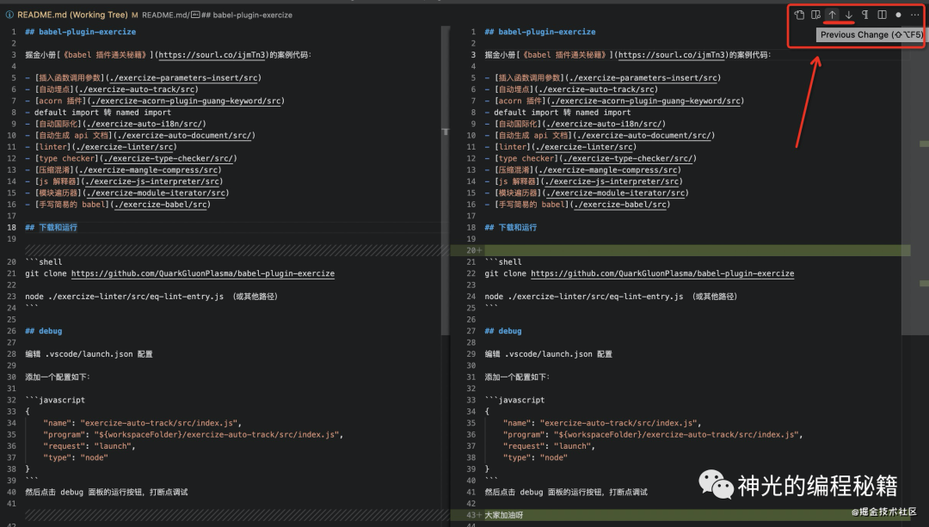Screen dimensions: 929x527
Task: Click '"name": "exercize-auto-track/src/index.js"' in left pane
Action: coord(142,423)
